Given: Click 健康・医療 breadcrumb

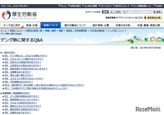Looking at the screenshot, I should point(50,31).
